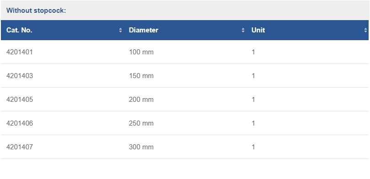Click the Without stopcock heading
This screenshot has height=179, width=370.
36,11
